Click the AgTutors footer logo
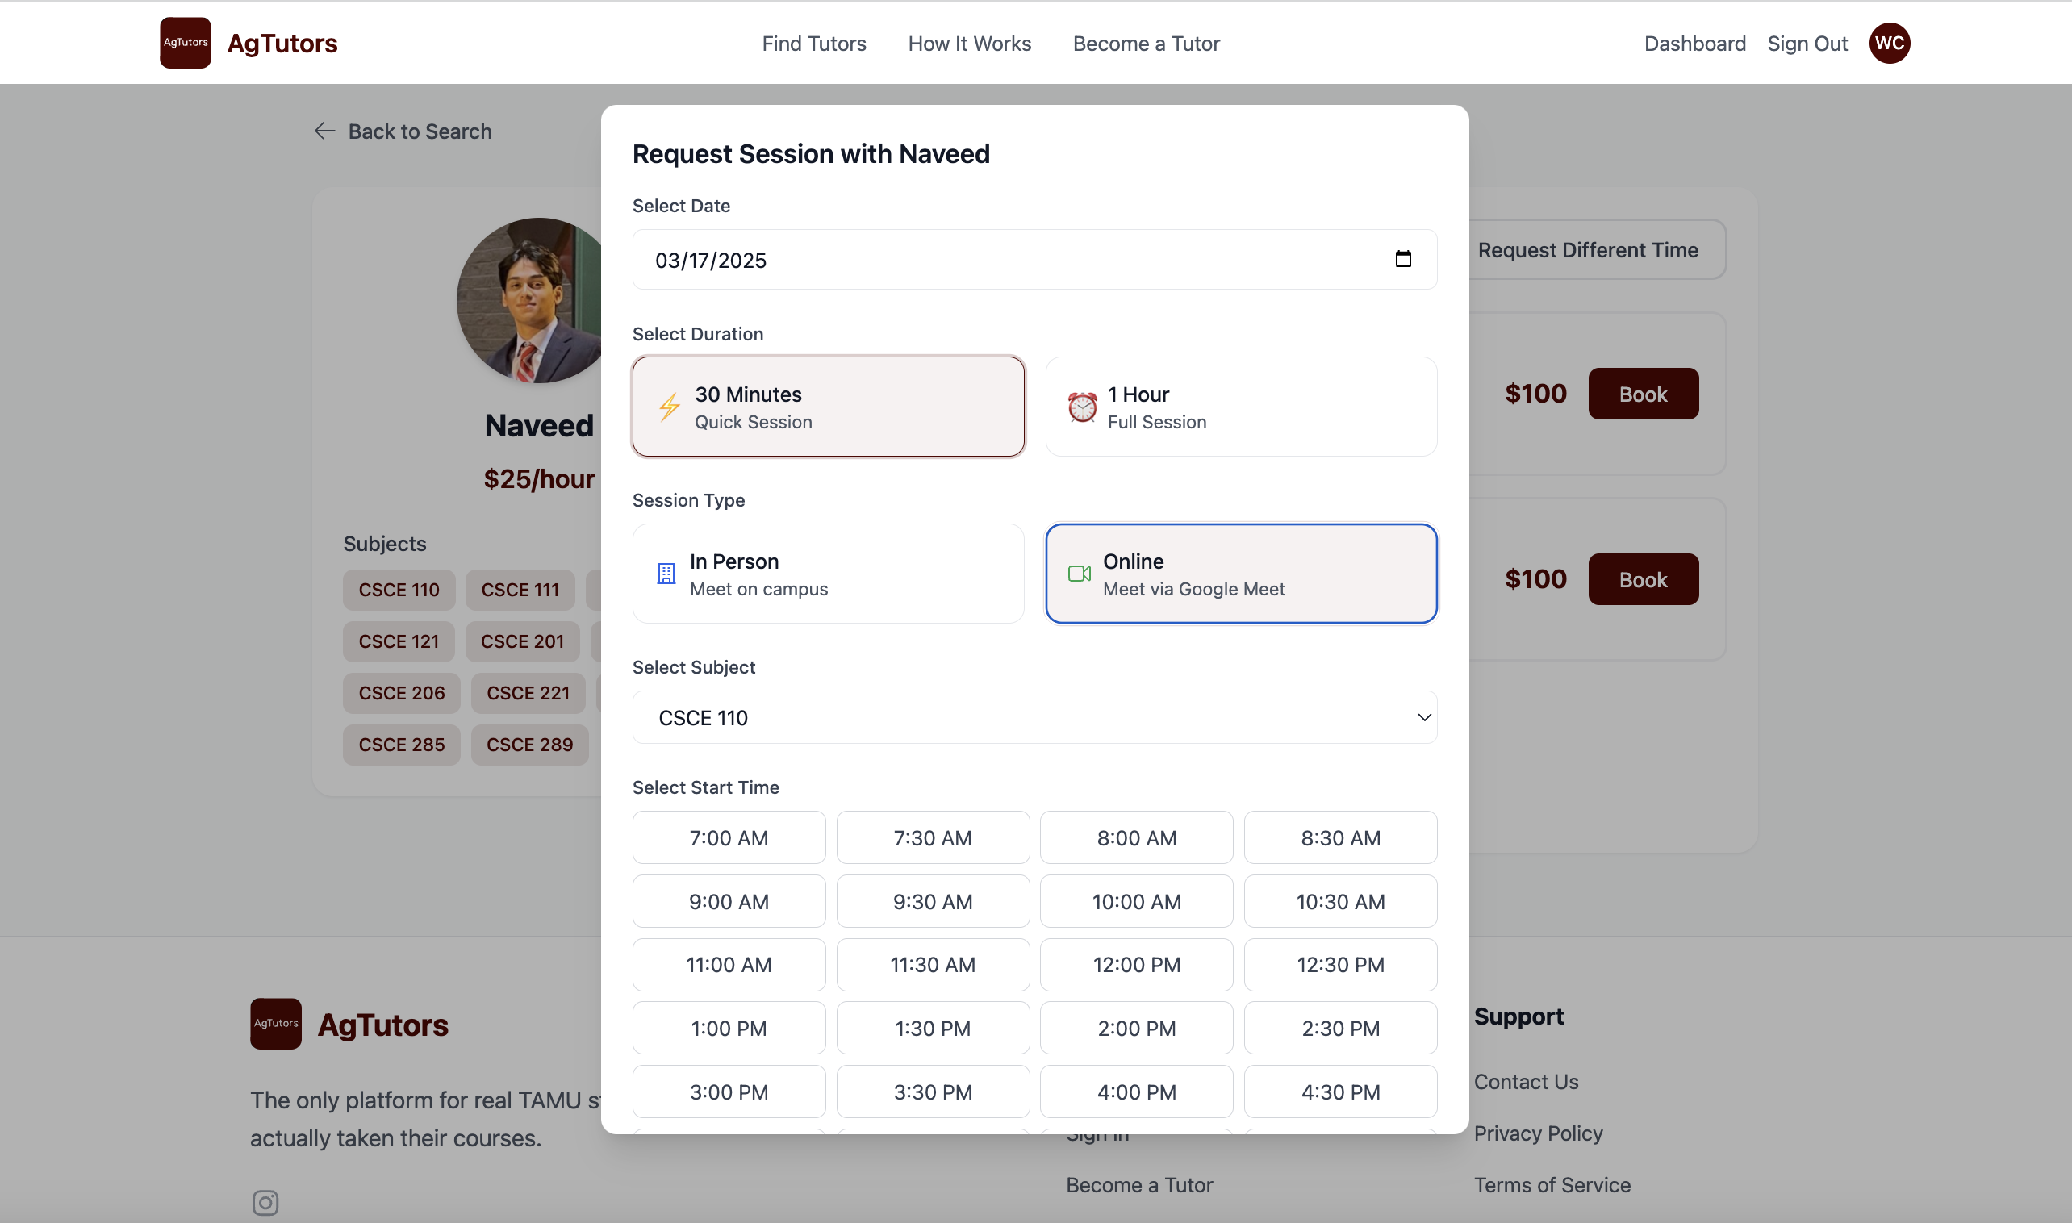Viewport: 2072px width, 1223px height. 275,1024
